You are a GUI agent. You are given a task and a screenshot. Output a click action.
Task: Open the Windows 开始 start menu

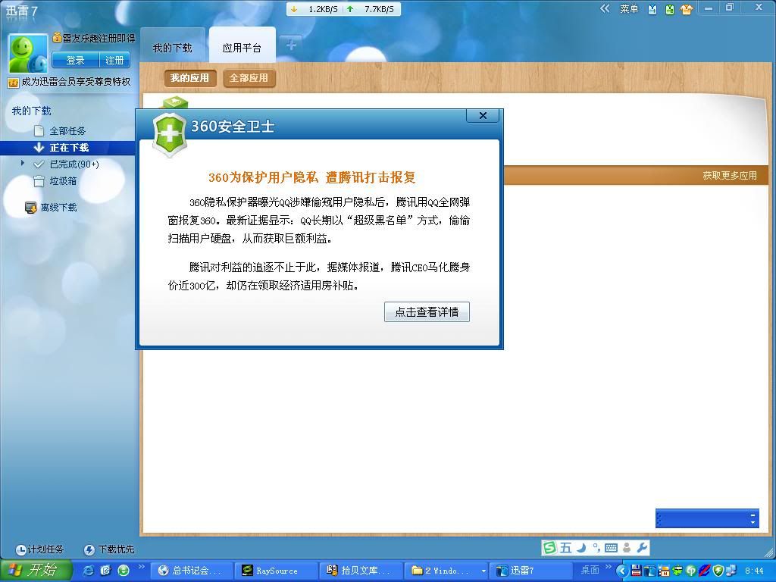(x=36, y=570)
